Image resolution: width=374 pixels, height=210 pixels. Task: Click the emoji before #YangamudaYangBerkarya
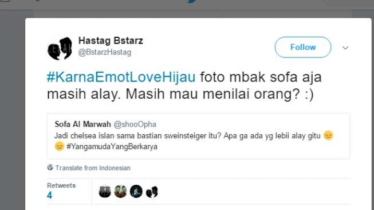pos(60,146)
